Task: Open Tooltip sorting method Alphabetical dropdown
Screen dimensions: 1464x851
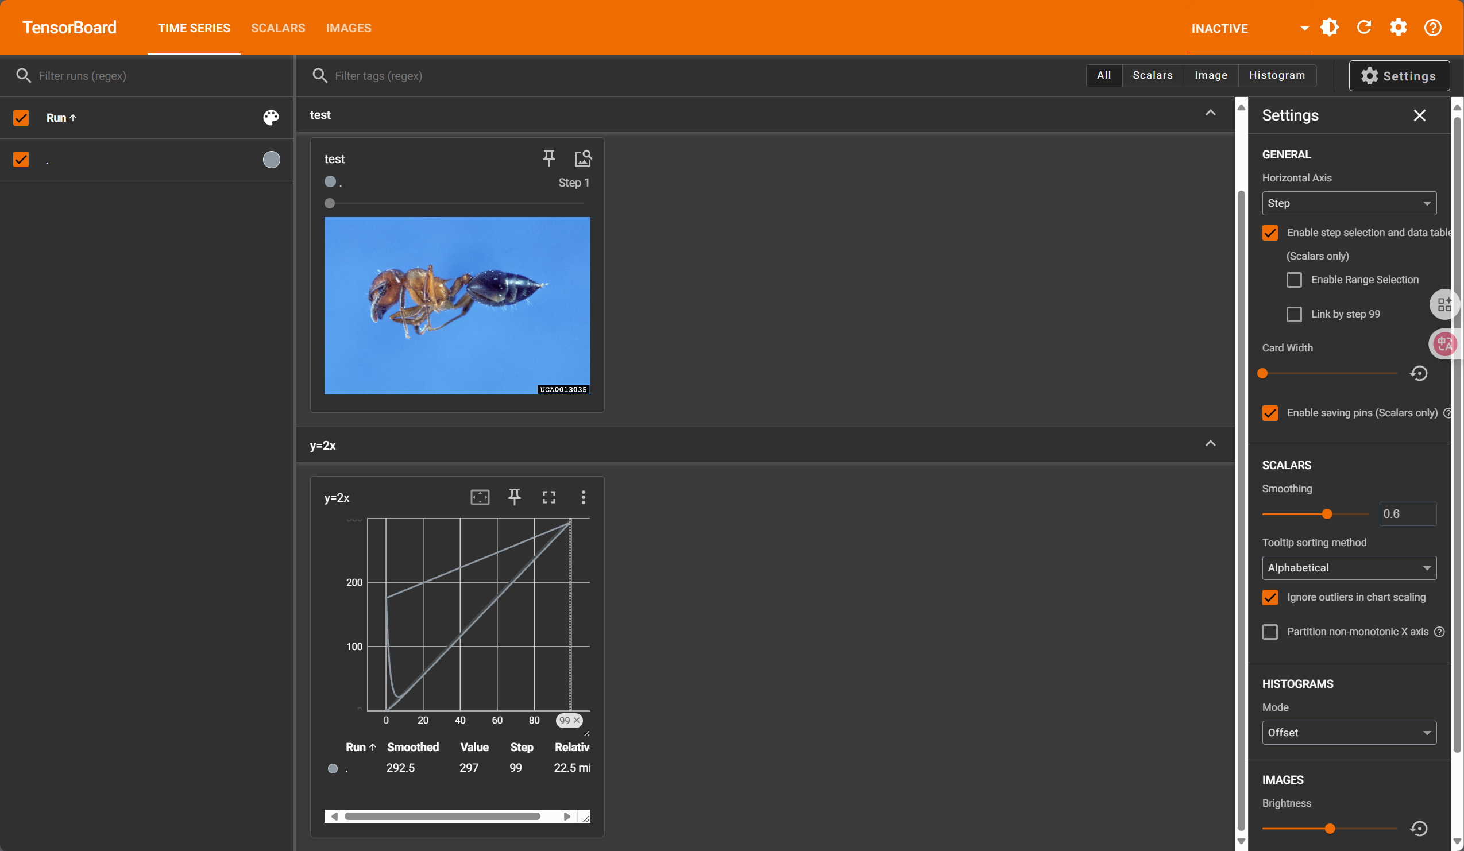Action: coord(1349,568)
